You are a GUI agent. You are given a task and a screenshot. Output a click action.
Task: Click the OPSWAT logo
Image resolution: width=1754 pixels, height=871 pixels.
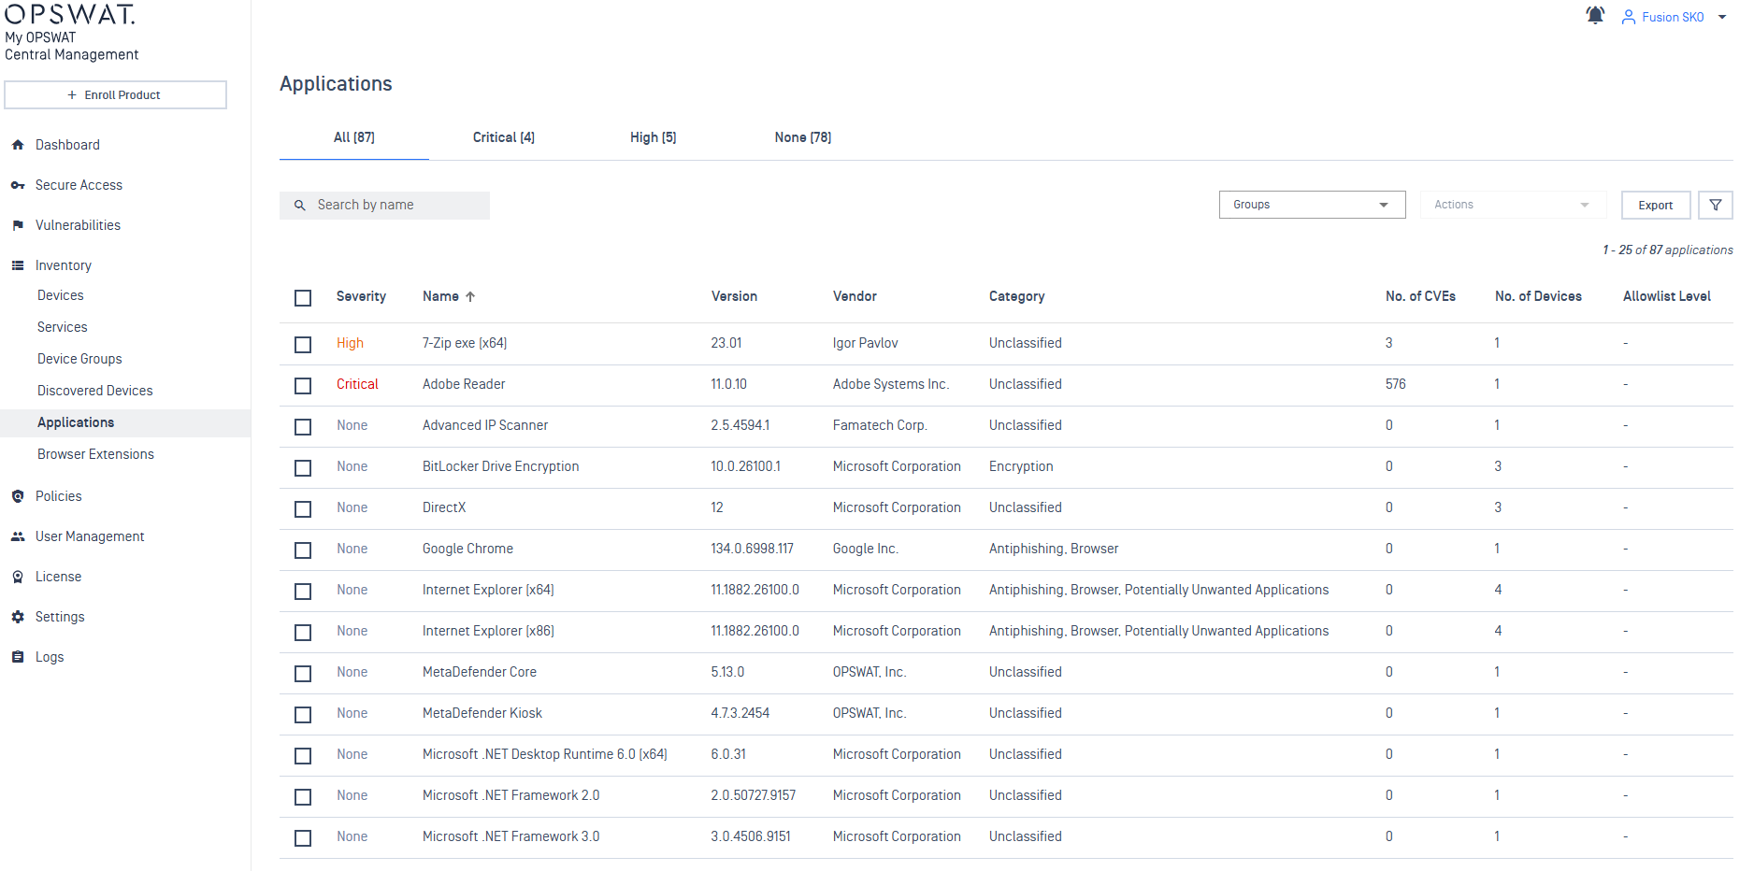(70, 13)
